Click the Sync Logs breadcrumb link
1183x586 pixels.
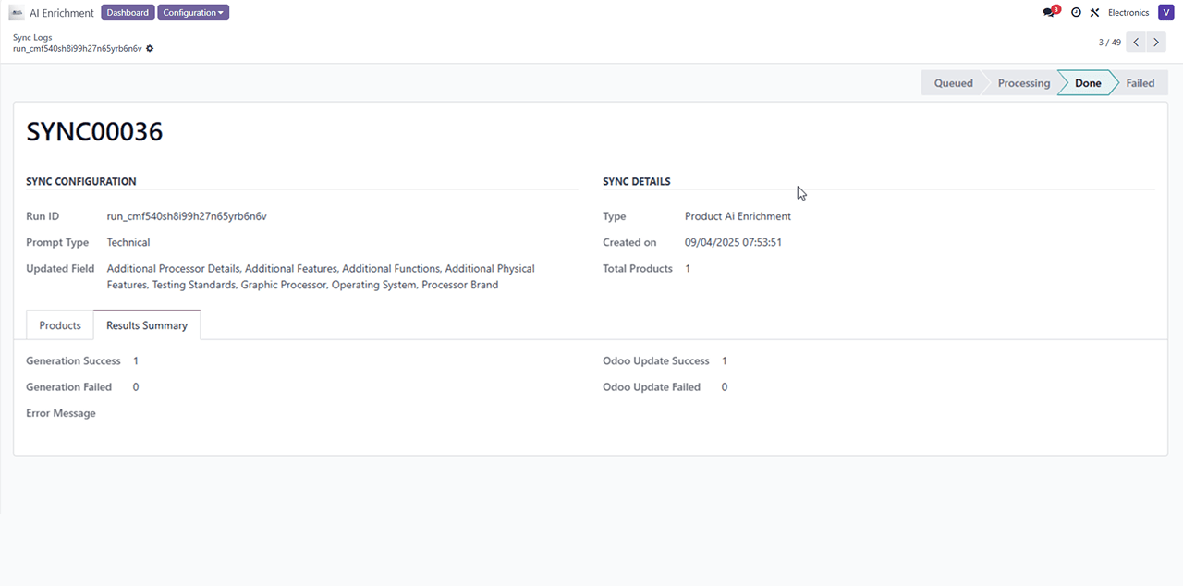coord(32,38)
